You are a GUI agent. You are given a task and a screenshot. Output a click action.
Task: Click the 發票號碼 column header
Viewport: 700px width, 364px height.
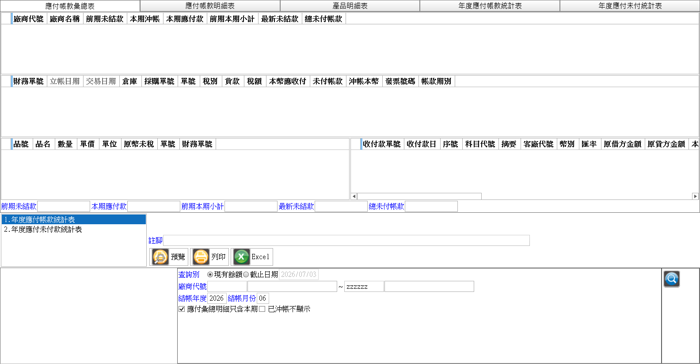tap(400, 81)
